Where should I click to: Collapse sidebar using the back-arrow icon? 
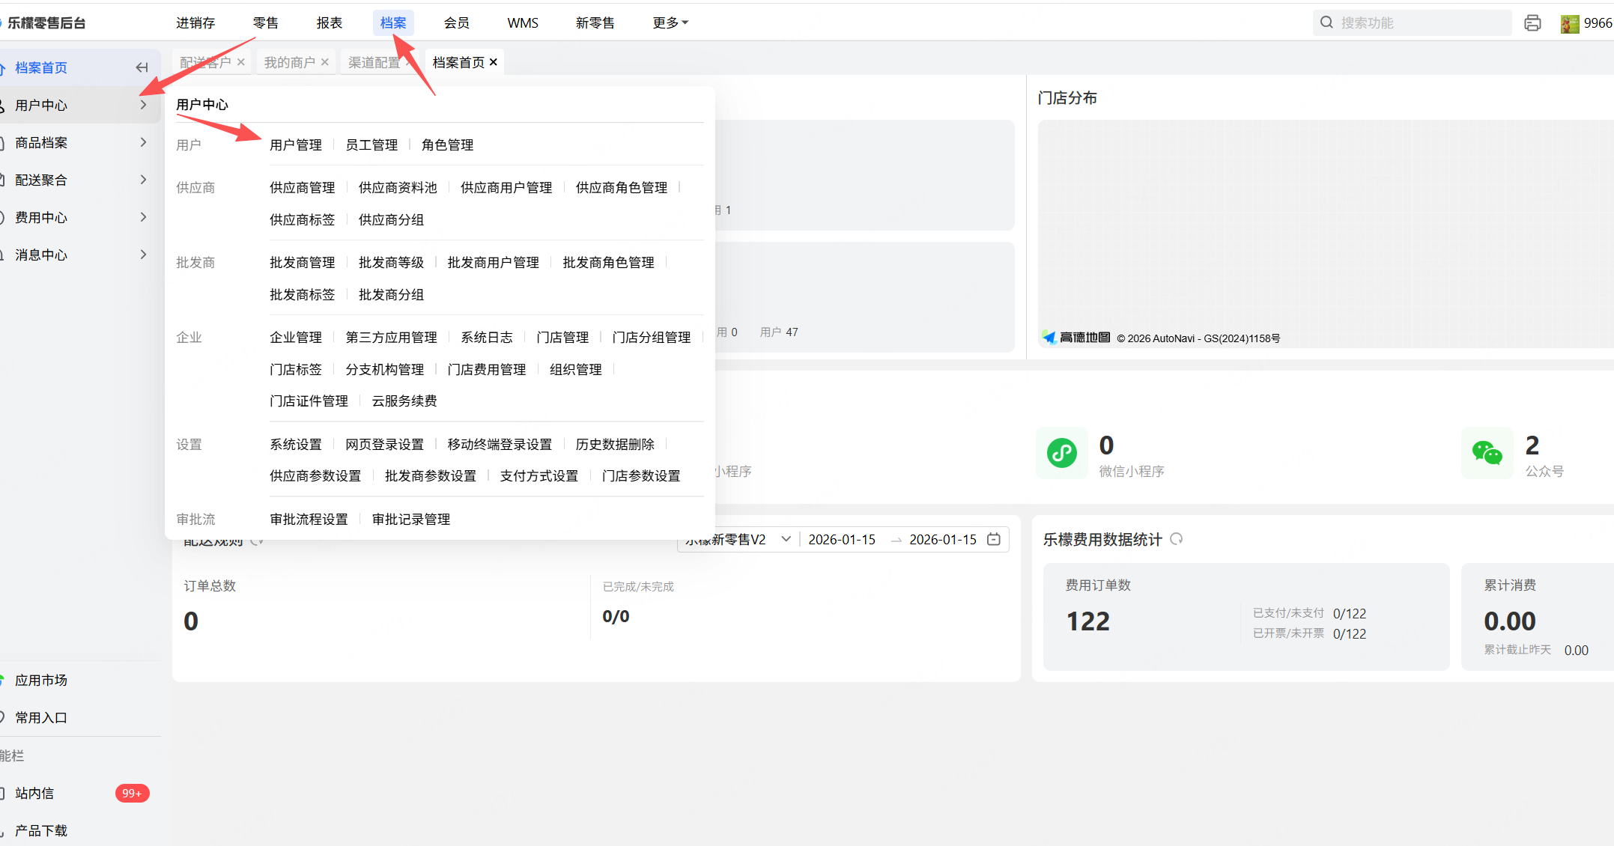tap(142, 67)
